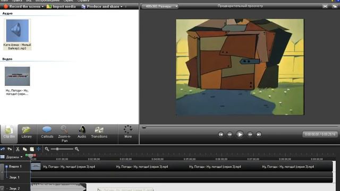Viewport: 340px width, 191px height.
Task: Select the Ну, Погоди video thumbnail in Clip Bin
Action: 18,76
